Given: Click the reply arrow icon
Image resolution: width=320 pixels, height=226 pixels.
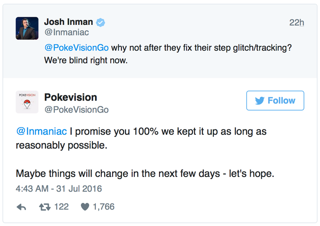Looking at the screenshot, I should 21,207.
